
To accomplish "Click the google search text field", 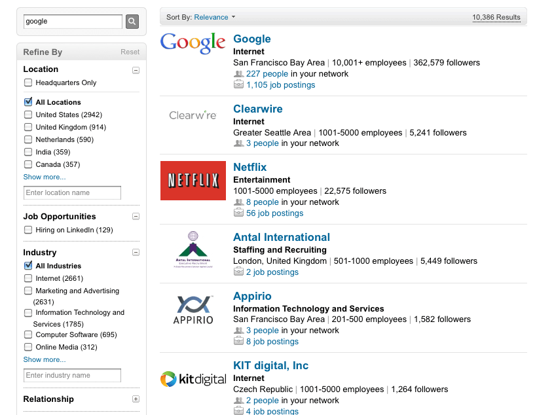I will (73, 22).
